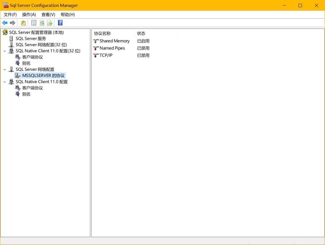Click the Sql Server Configuration Manager title icon
Screen dimensions: 325x245
[5, 5]
